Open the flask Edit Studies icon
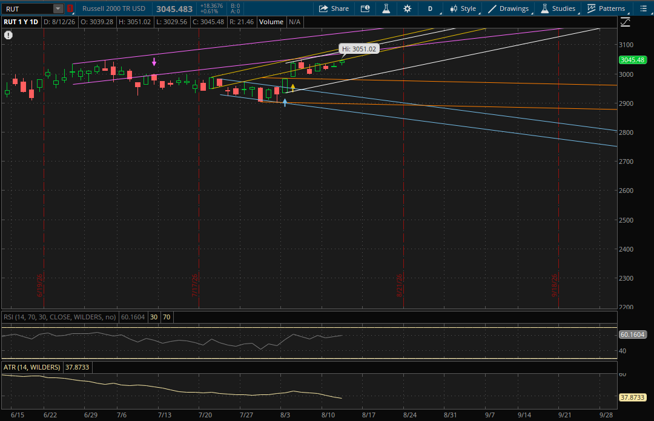654x421 pixels. coord(386,8)
